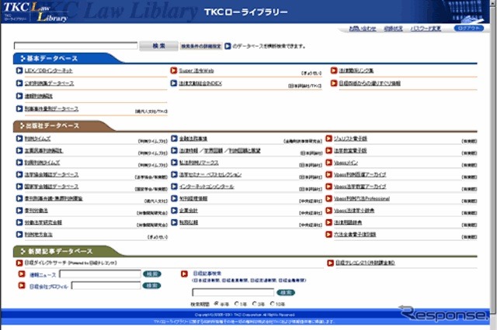
Task: Click the blue arrow icon beside 季刊労働法
Action: point(19,211)
